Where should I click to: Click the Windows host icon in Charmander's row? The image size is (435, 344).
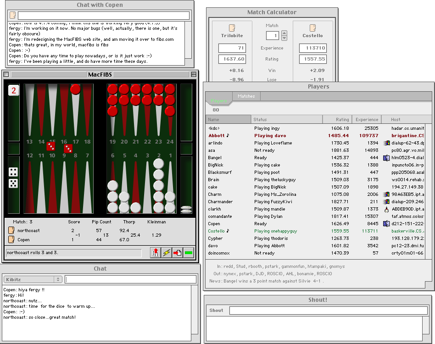pos(386,202)
